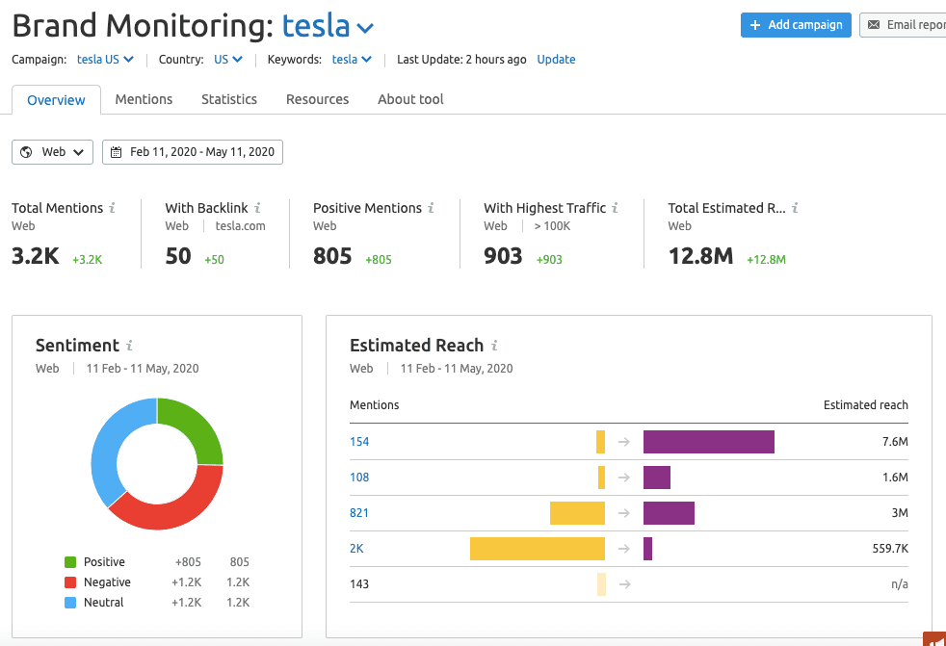Expand the tesla brand title dropdown

[x=328, y=27]
